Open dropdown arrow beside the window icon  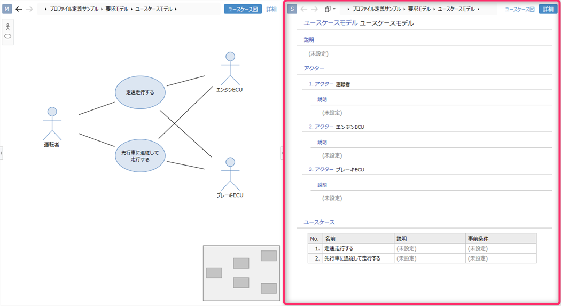tap(334, 9)
